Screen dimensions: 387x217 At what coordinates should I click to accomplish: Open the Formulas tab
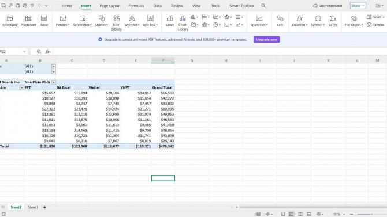click(x=136, y=6)
